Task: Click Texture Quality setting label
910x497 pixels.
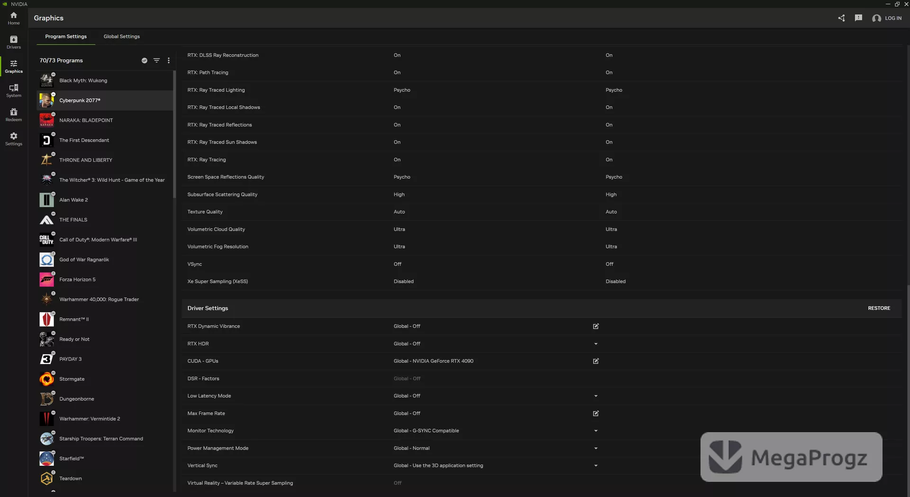Action: (x=205, y=212)
